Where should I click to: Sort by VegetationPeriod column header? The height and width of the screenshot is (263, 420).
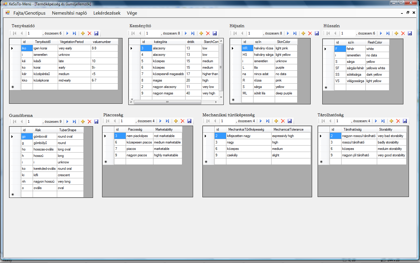pos(74,42)
